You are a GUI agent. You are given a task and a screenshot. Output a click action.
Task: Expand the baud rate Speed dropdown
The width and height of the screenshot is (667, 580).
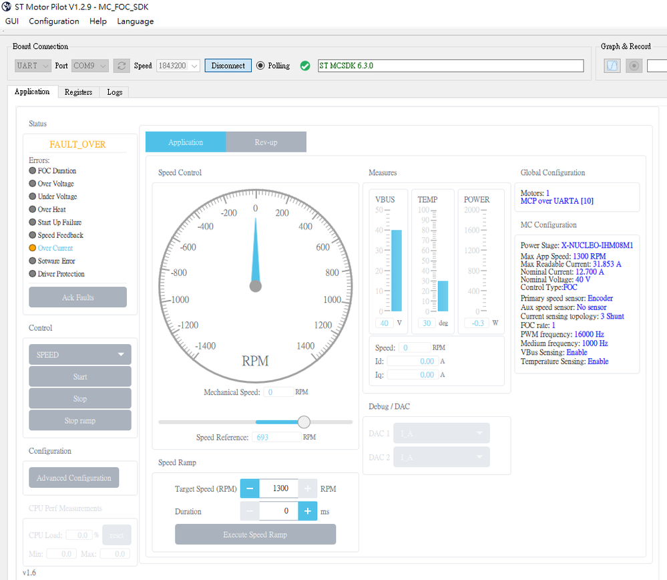pyautogui.click(x=178, y=65)
